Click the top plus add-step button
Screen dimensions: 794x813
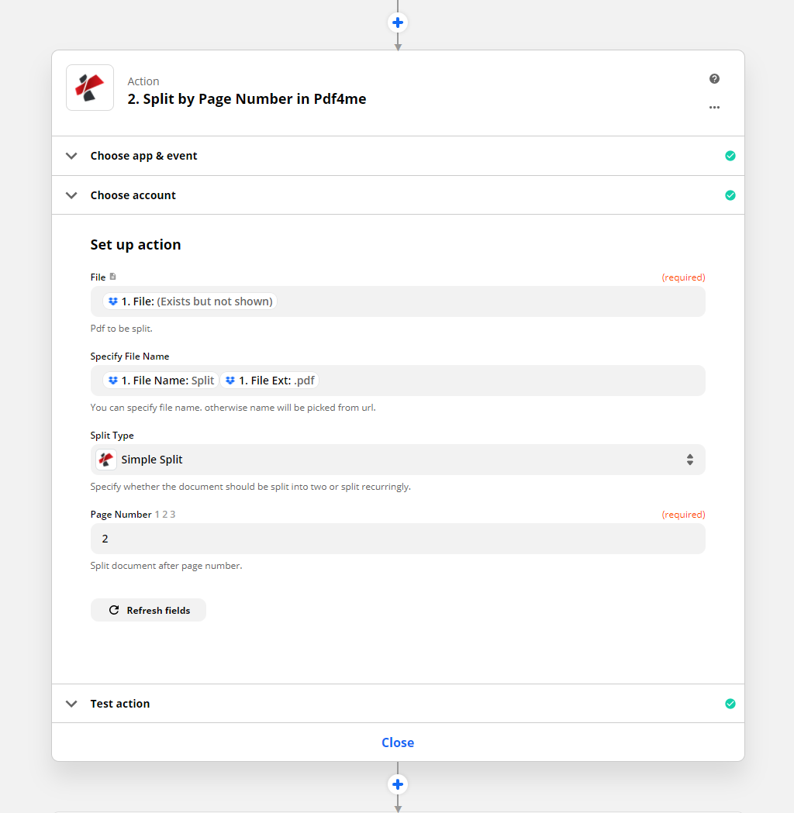[x=398, y=22]
